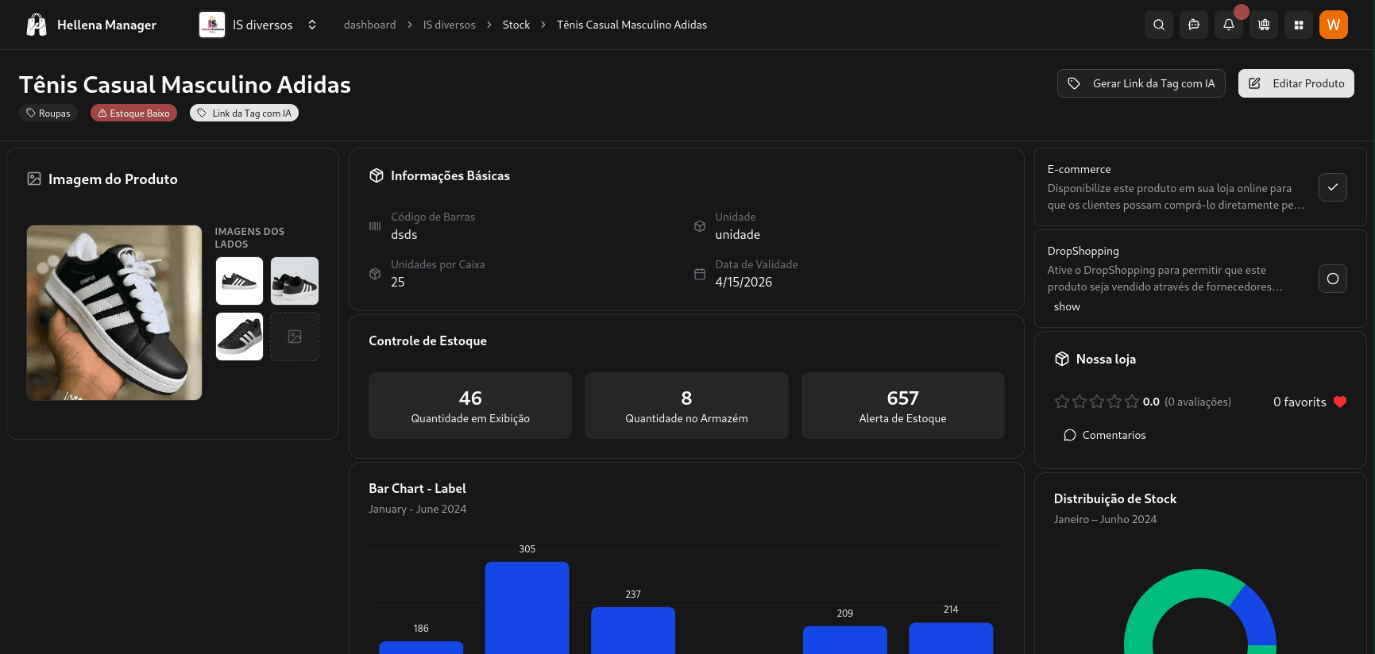Click Alerta de Estoque card with 657
This screenshot has width=1375, height=654.
[x=903, y=406]
